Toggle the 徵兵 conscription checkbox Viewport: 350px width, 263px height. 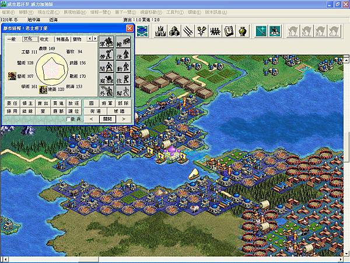coord(68,119)
